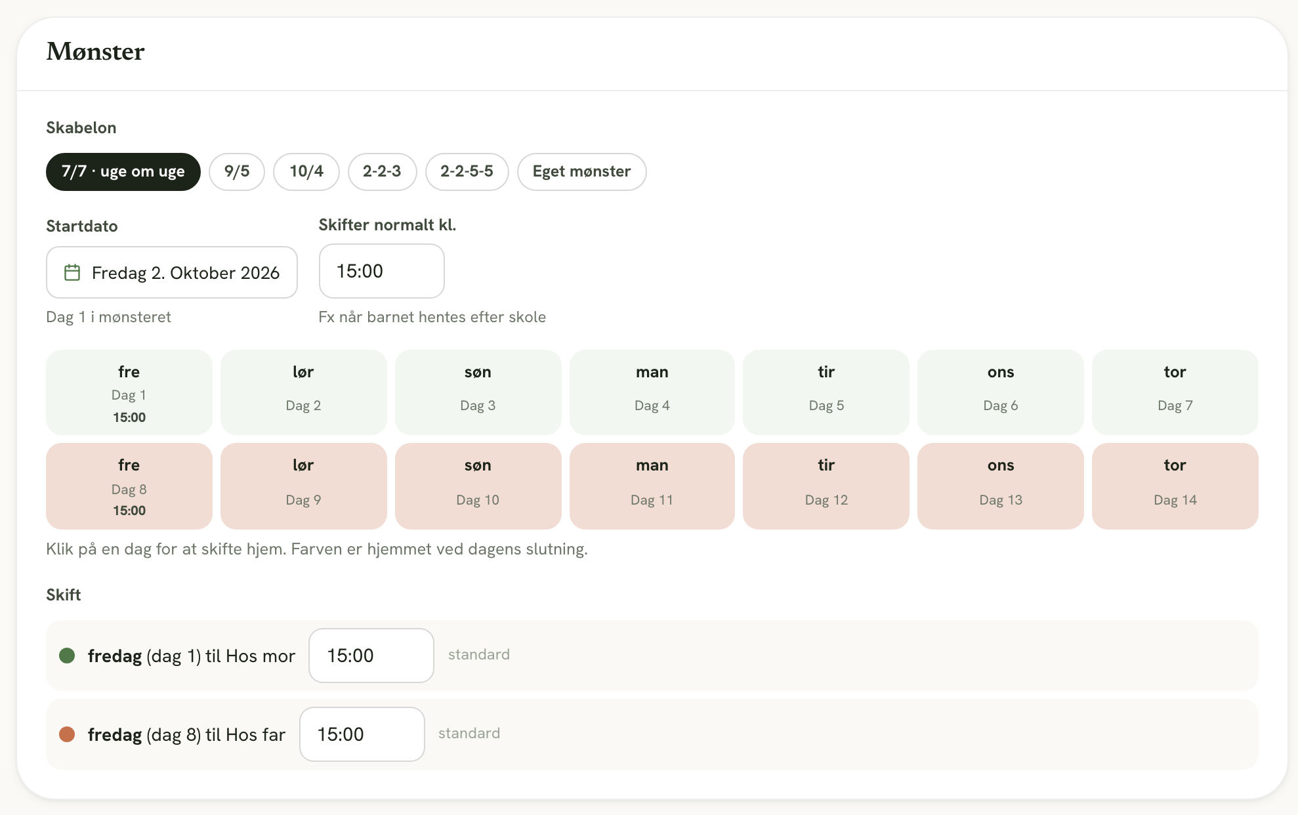Screen dimensions: 1298x815
Task: Open the Startdato date picker
Action: coord(172,272)
